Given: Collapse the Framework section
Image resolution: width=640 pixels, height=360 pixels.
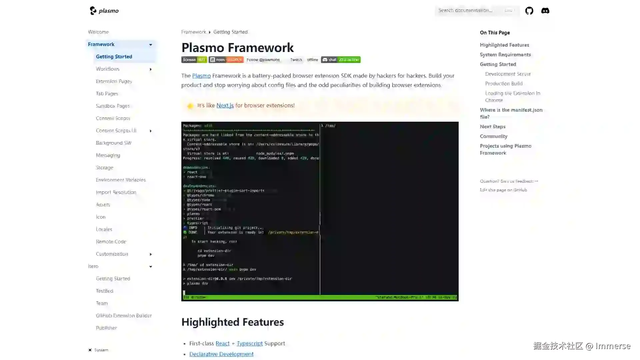Looking at the screenshot, I should tap(151, 44).
